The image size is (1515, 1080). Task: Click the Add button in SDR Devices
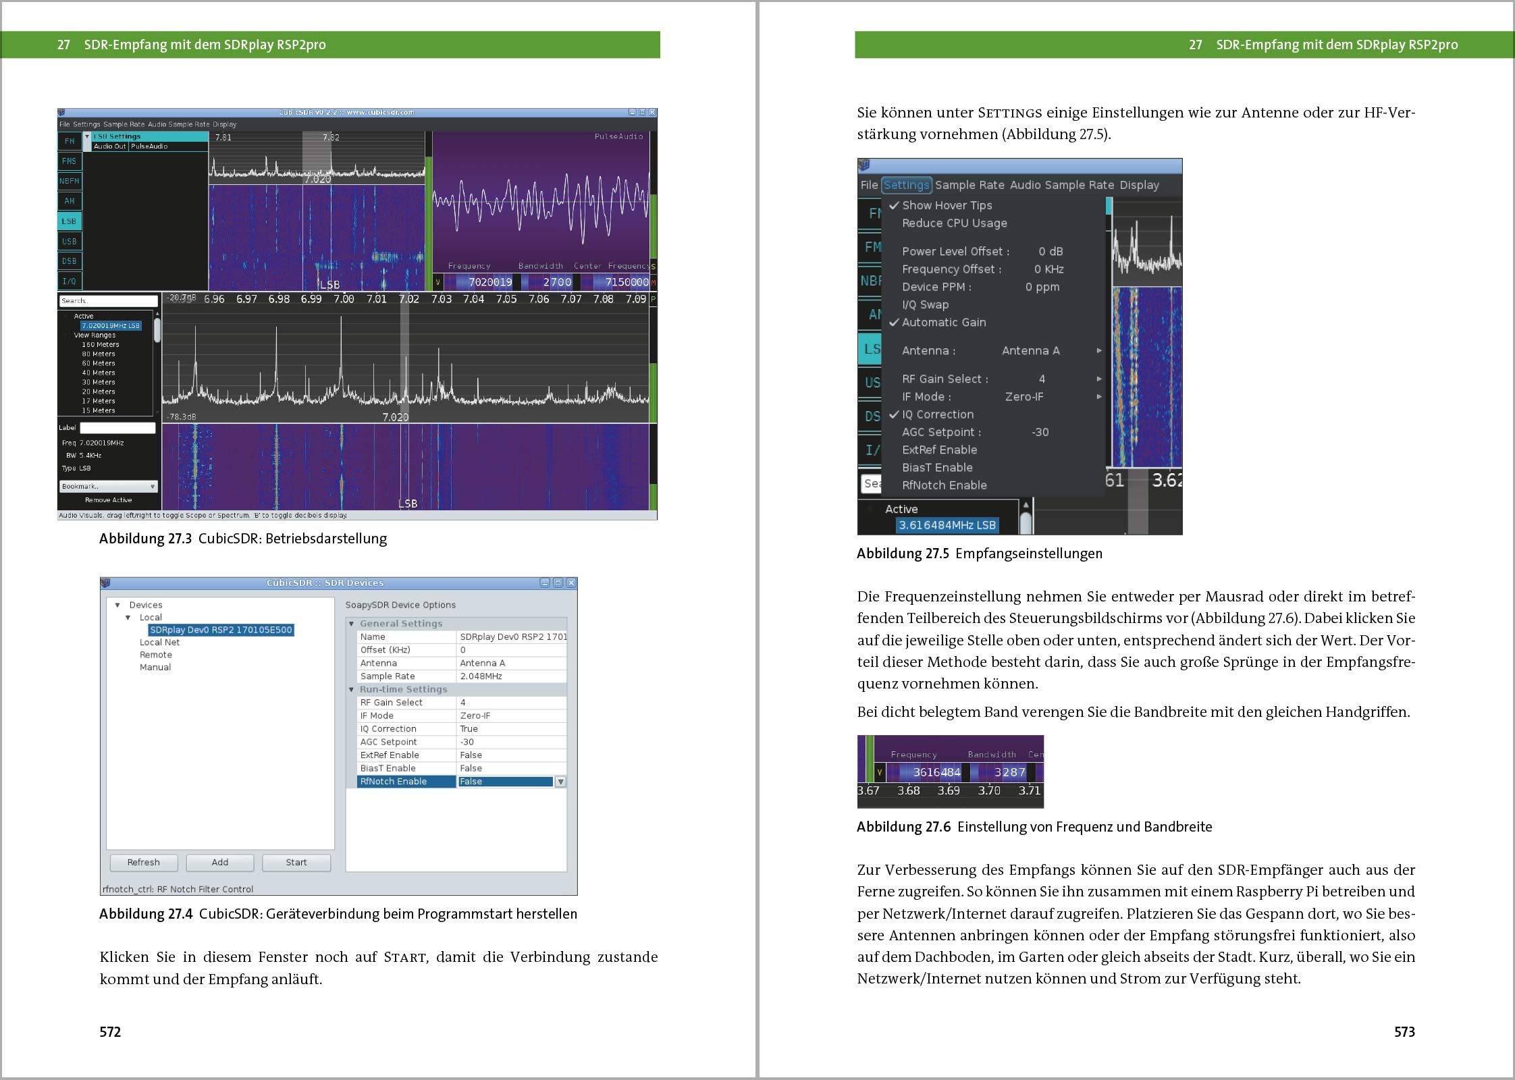pos(220,863)
